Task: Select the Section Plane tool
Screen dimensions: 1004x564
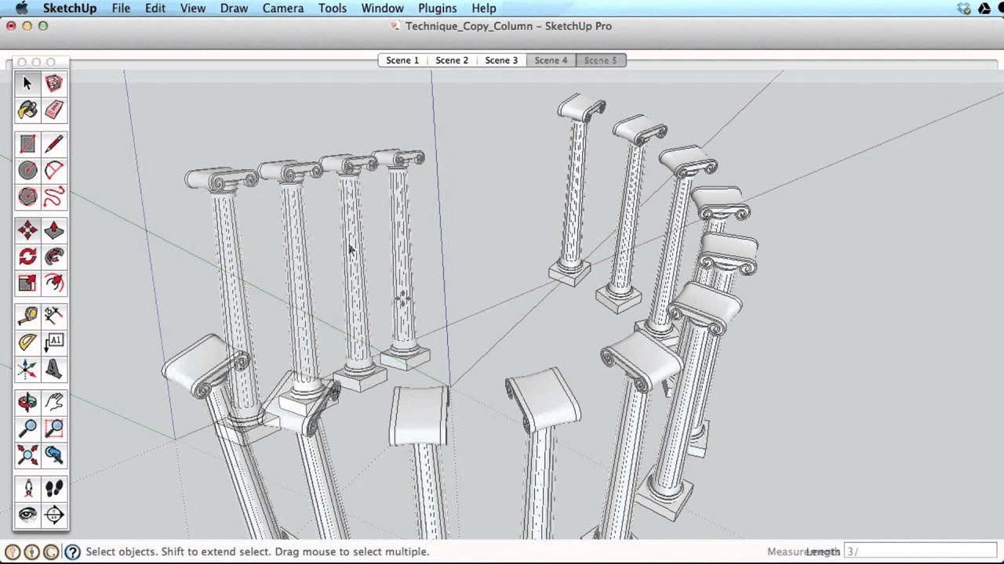Action: click(53, 515)
